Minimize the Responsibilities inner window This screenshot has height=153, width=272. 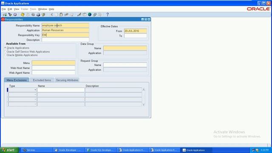tap(143, 20)
